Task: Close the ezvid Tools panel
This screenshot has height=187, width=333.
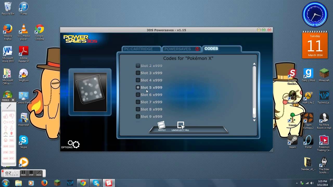Action: coord(13,100)
